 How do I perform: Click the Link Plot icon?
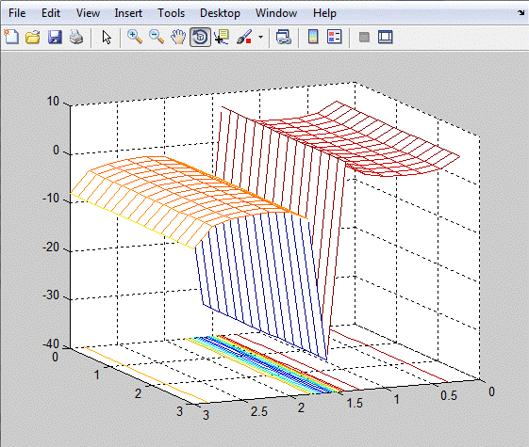click(x=284, y=37)
